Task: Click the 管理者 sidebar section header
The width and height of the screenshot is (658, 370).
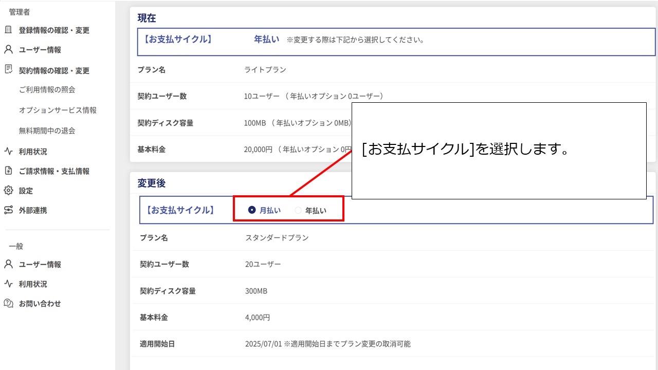Action: click(20, 12)
